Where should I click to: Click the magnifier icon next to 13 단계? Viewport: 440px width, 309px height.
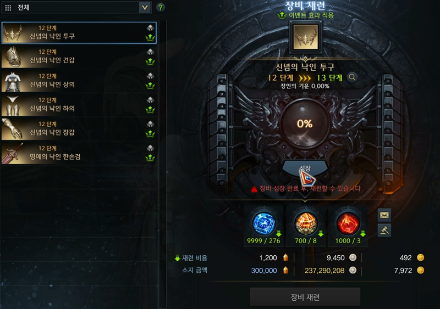[x=352, y=77]
